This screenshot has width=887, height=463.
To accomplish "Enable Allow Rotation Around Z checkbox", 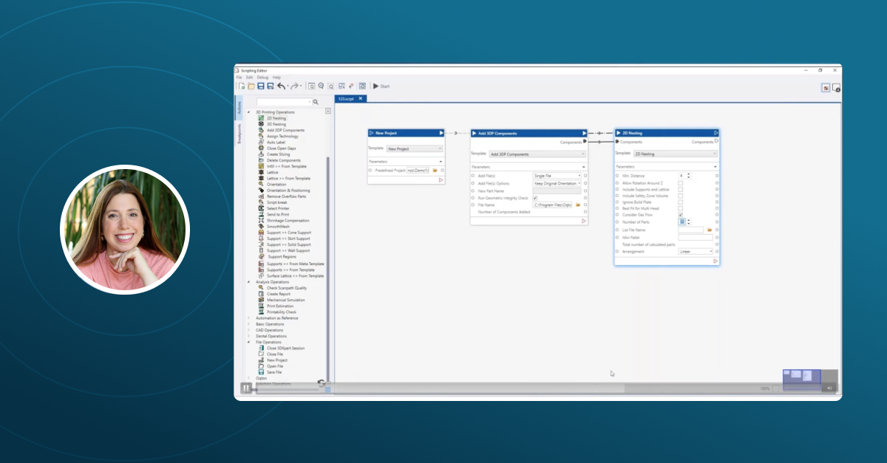I will tap(681, 182).
